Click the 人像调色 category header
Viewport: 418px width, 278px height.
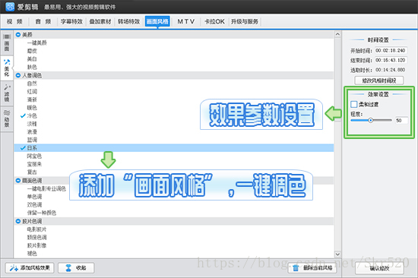click(x=174, y=75)
